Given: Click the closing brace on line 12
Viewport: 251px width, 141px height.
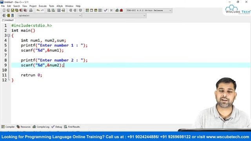Looking at the screenshot, I should coord(13,80).
